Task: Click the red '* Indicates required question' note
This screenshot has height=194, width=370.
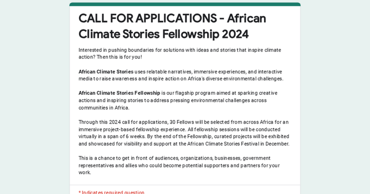Action: pyautogui.click(x=111, y=192)
